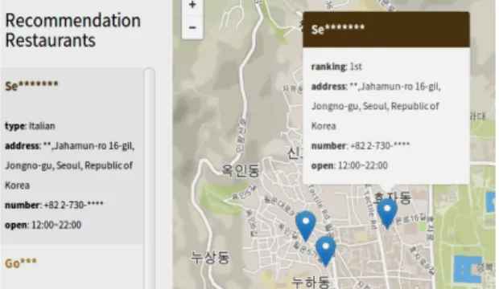Click the Recommendation Restaurants heading

point(73,31)
